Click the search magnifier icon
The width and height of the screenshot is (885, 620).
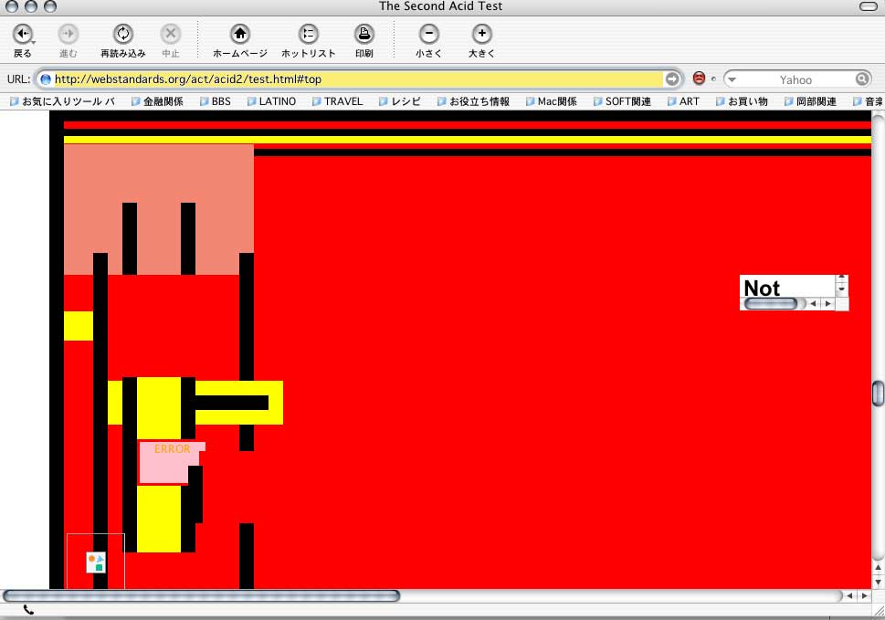[x=862, y=79]
